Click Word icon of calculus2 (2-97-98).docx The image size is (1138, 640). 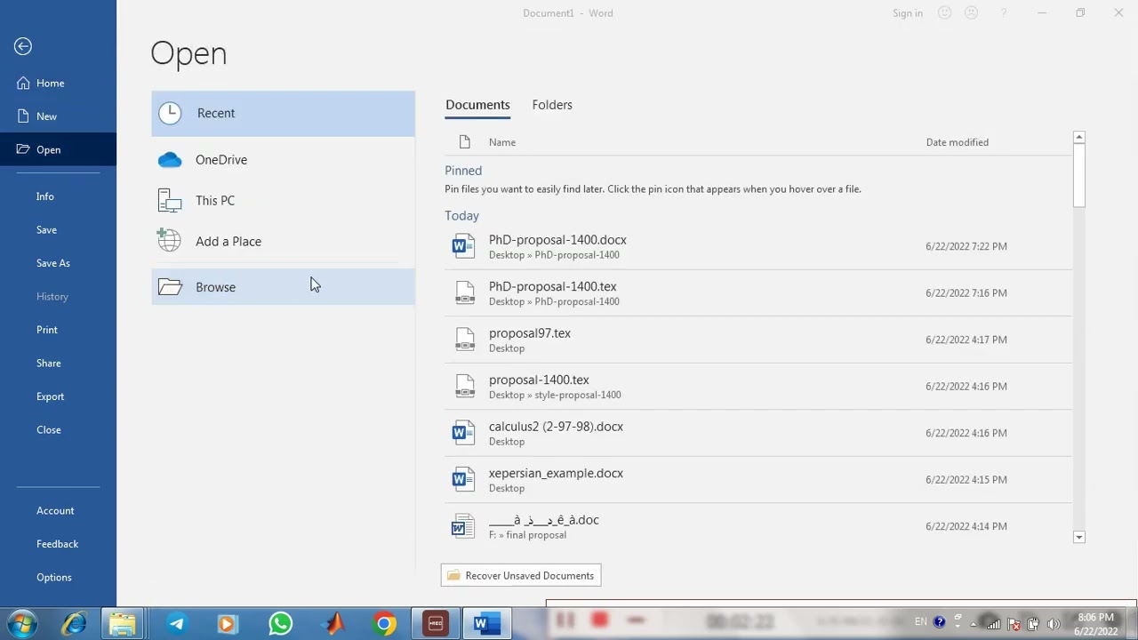463,433
